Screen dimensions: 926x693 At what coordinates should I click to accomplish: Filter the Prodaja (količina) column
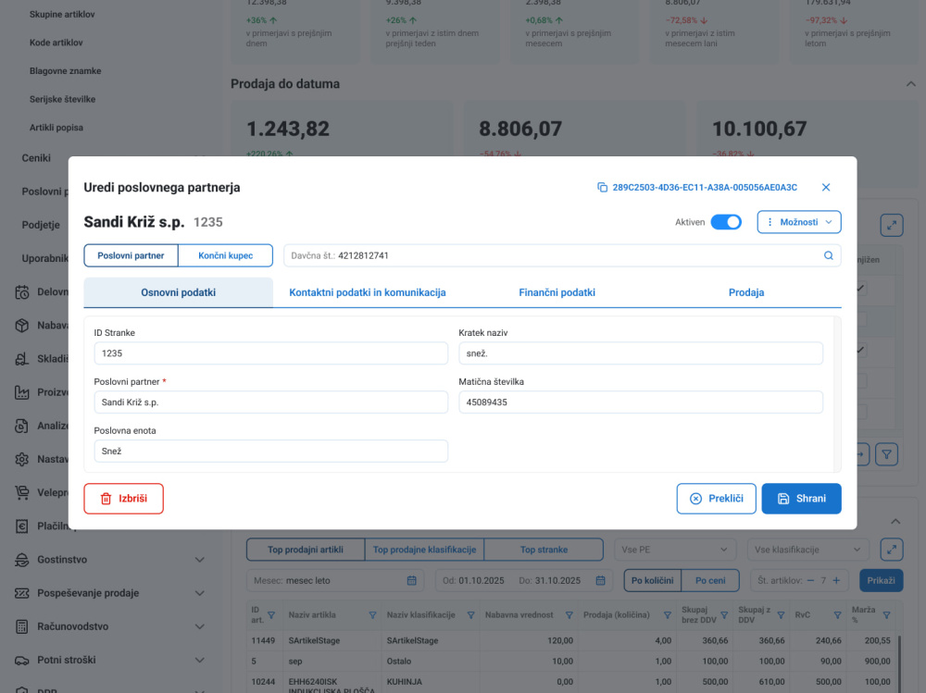coord(667,615)
